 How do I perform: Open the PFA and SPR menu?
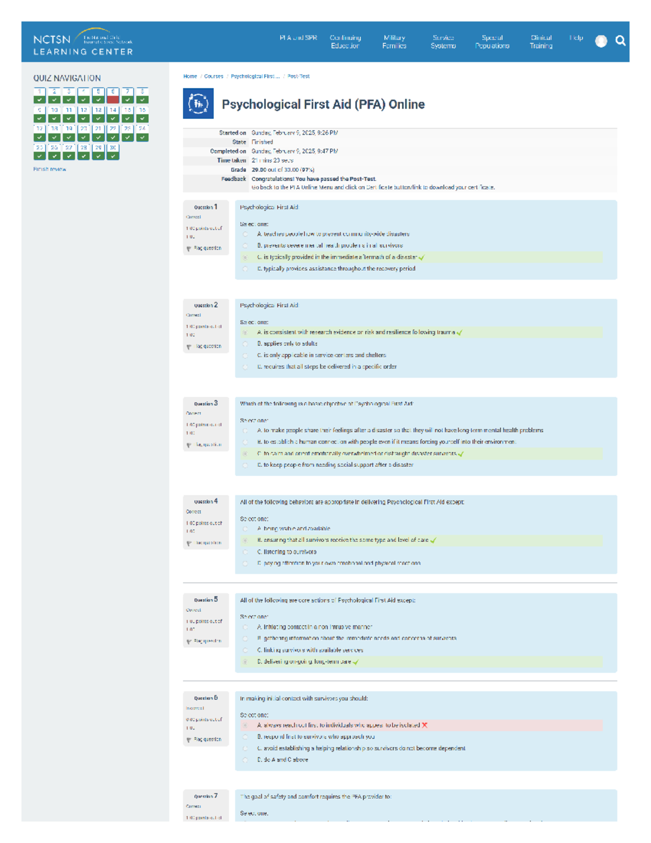click(298, 38)
